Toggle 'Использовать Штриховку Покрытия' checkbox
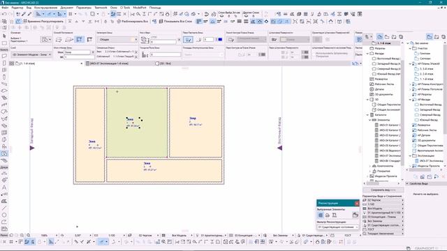Image resolution: width=447 pixels, height=251 pixels. pyautogui.click(x=314, y=54)
